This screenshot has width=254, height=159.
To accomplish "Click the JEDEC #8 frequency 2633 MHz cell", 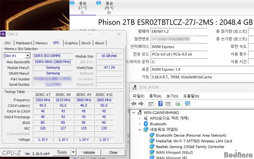I will 63,100.
